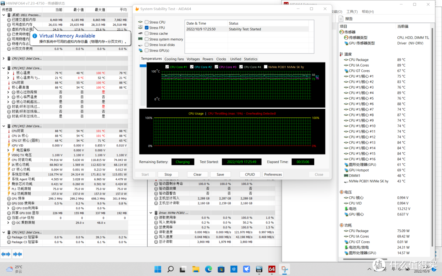Check the Stress GPU(s) box
Screen dimensions: 442x276
[x=147, y=50]
